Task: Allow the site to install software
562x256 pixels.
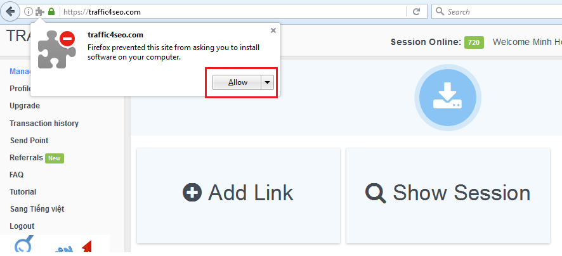Action: [x=237, y=82]
